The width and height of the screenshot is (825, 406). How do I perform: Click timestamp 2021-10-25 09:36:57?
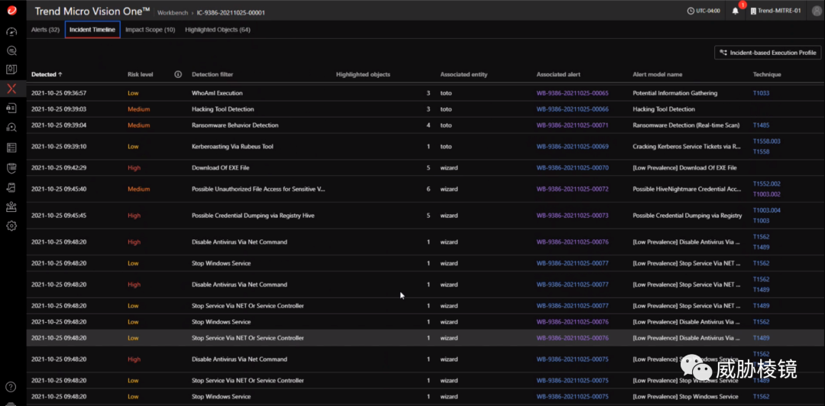[59, 93]
